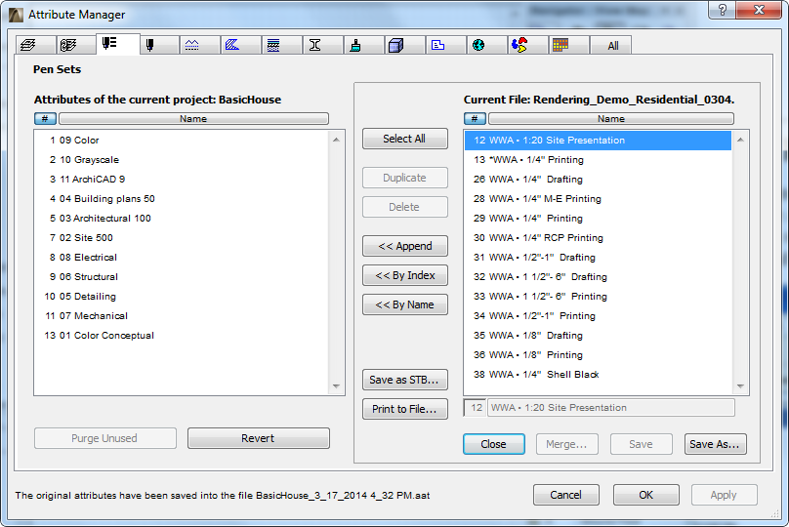This screenshot has height=527, width=789.
Task: Click the Delete button
Action: (x=404, y=207)
